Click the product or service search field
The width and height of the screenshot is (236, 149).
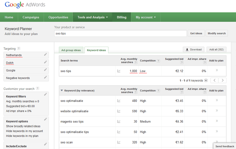point(120,33)
